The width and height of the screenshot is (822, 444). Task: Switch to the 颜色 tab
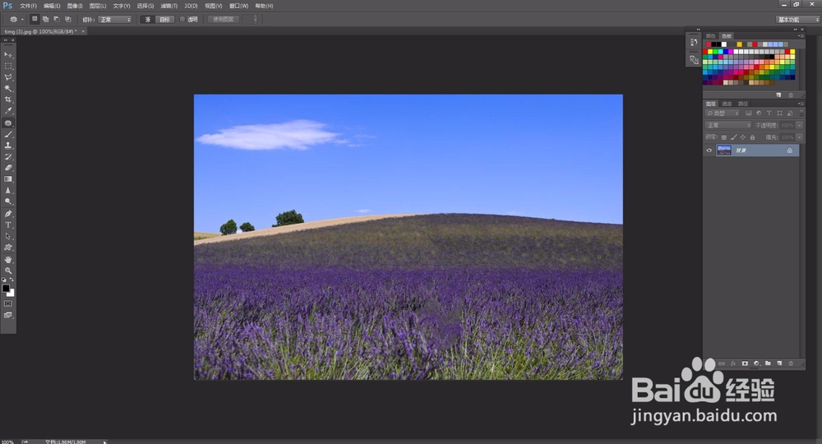[711, 36]
